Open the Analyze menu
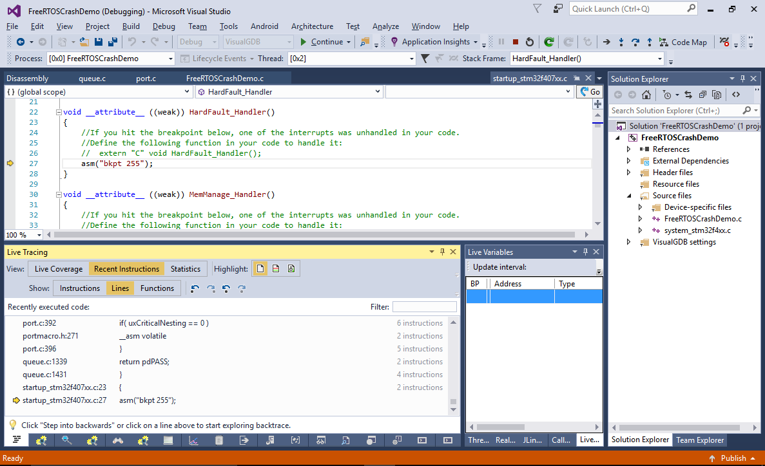Viewport: 765px width, 466px height. [x=385, y=26]
